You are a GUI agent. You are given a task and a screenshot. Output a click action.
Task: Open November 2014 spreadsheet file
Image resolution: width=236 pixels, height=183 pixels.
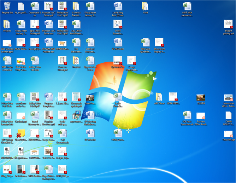pyautogui.click(x=229, y=97)
